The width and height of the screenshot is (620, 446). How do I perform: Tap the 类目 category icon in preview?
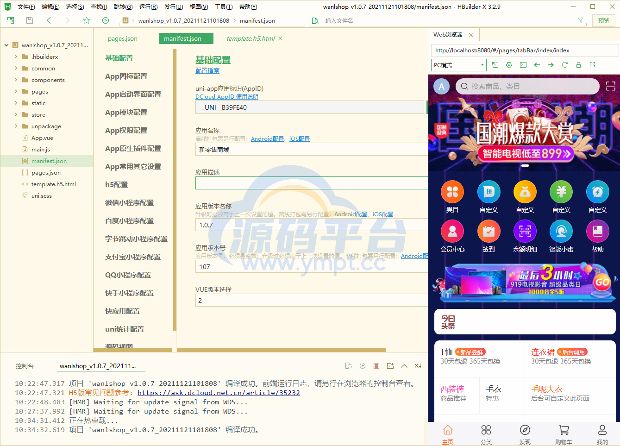click(452, 192)
